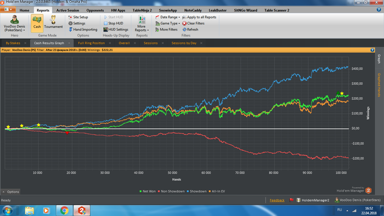Open the Active Session tab

(67, 10)
